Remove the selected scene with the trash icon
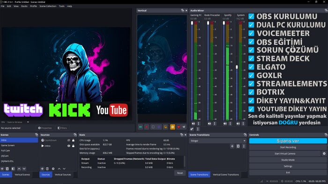328x184 pixels. tap(7, 169)
